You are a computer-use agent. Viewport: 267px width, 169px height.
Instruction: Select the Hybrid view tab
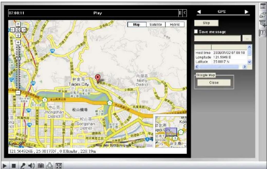[x=175, y=24]
